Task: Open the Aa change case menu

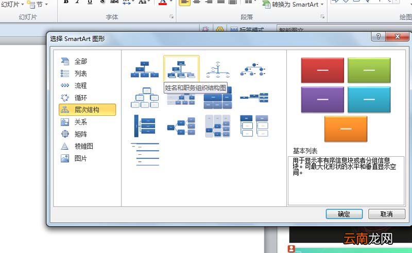Action: click(144, 2)
